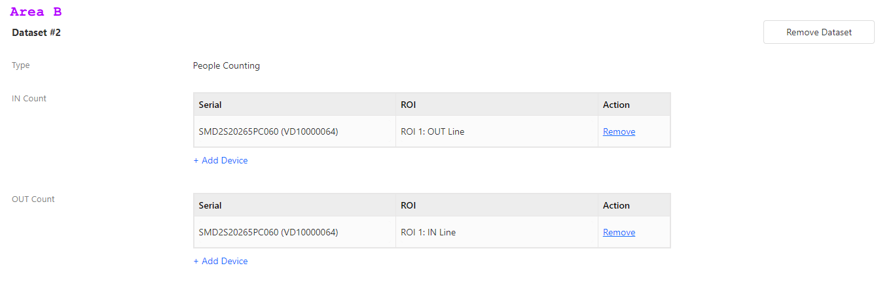Add a device under IN Count
The image size is (895, 289).
coord(221,160)
